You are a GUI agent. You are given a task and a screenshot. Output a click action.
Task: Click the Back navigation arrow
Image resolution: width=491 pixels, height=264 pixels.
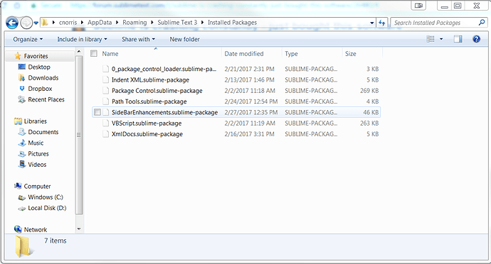12,23
